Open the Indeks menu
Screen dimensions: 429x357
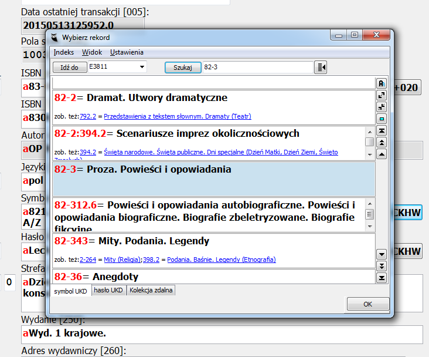(x=64, y=52)
